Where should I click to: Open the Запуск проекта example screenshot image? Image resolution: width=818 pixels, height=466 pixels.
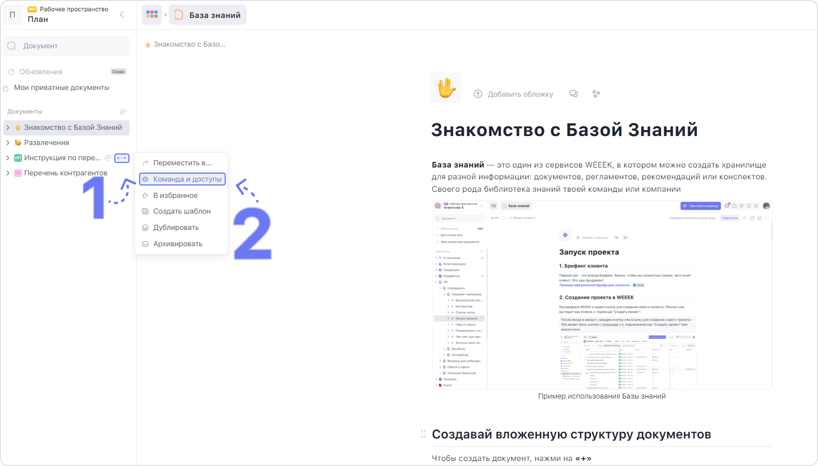click(602, 294)
